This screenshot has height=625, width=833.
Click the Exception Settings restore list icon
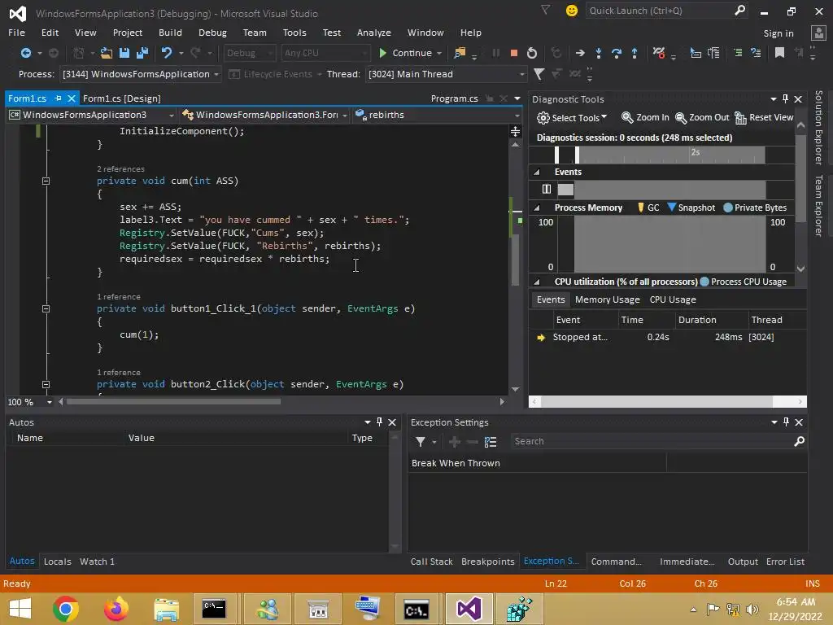point(491,442)
